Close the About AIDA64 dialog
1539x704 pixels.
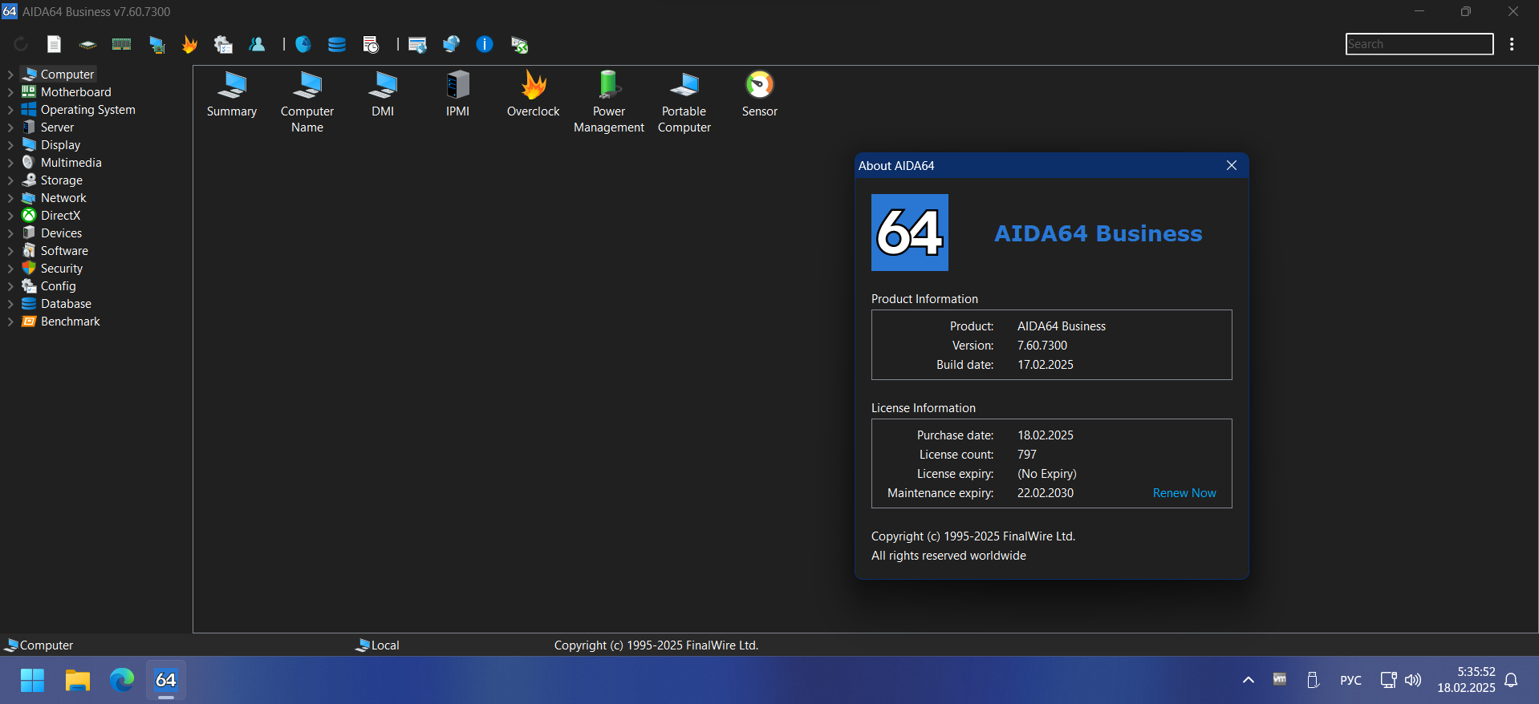tap(1232, 165)
